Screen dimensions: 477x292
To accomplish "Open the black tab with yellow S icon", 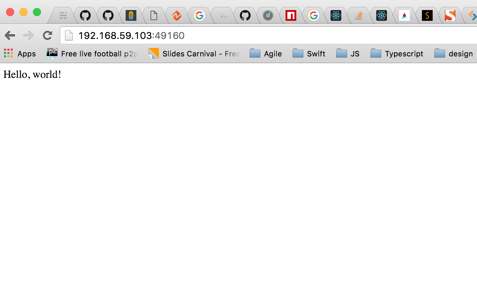I will [x=427, y=15].
